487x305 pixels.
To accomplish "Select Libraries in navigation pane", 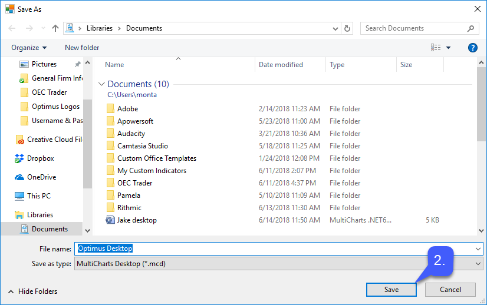I will point(34,215).
